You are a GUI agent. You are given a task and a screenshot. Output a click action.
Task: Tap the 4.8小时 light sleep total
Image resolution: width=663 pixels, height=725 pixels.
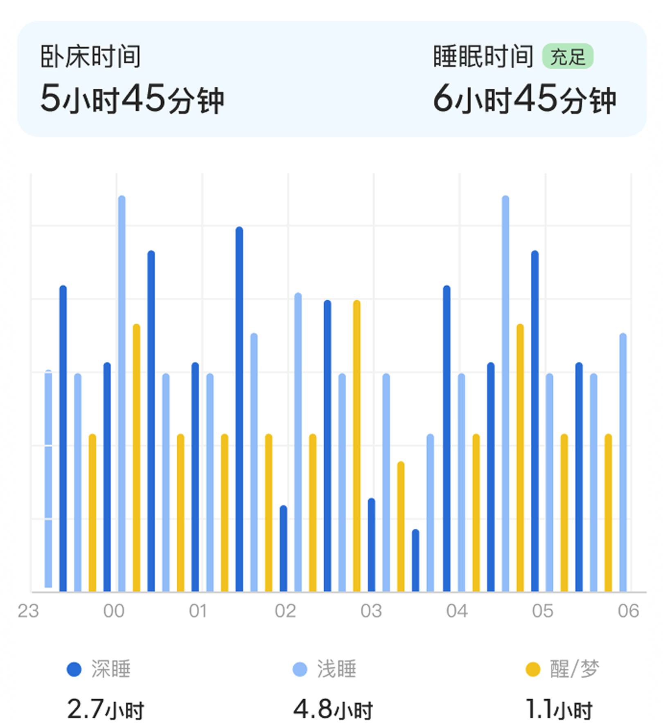click(x=333, y=709)
